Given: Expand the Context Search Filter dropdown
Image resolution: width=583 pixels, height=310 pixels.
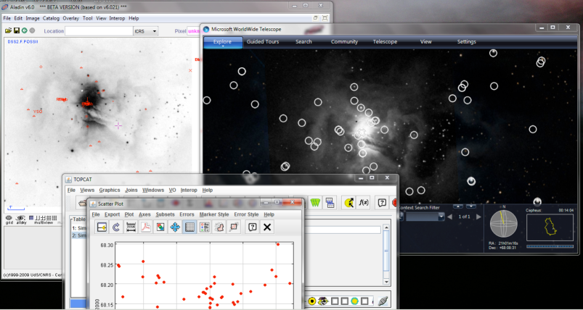Looking at the screenshot, I should click(x=441, y=217).
